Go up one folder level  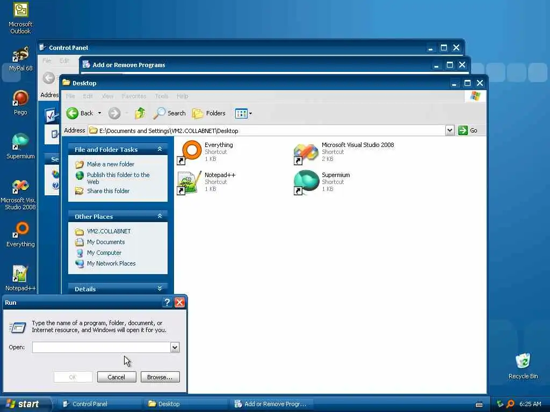coord(140,113)
